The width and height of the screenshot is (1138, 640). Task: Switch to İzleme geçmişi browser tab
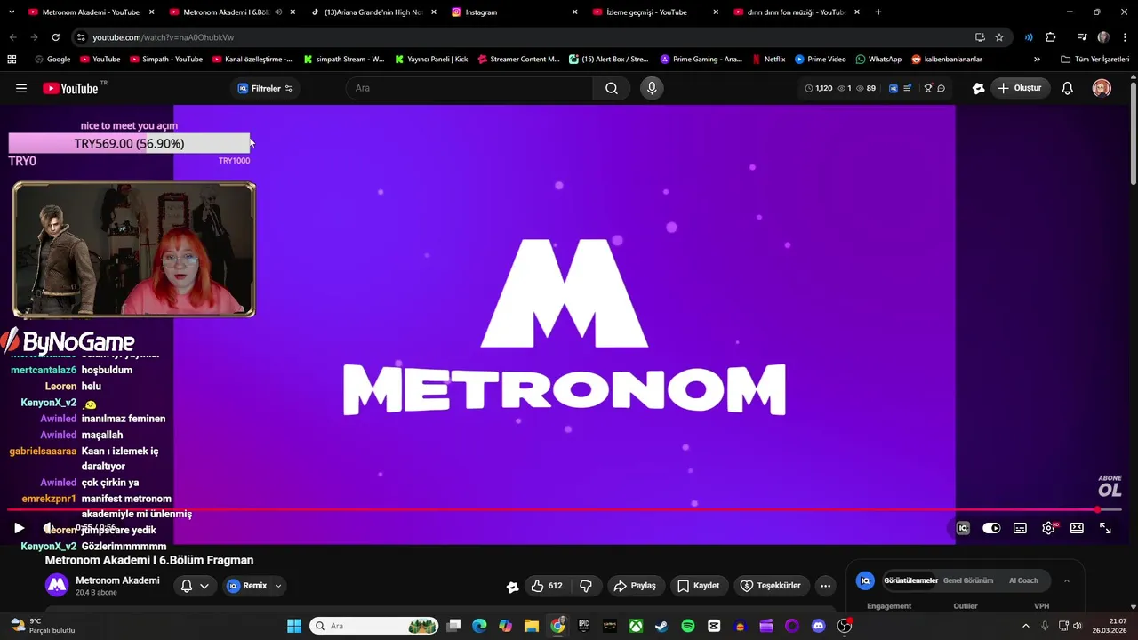653,12
